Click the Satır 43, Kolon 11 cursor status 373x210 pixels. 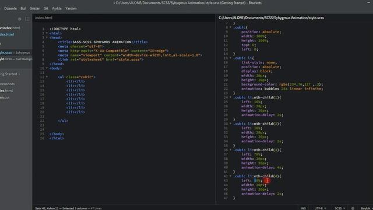tap(47, 208)
